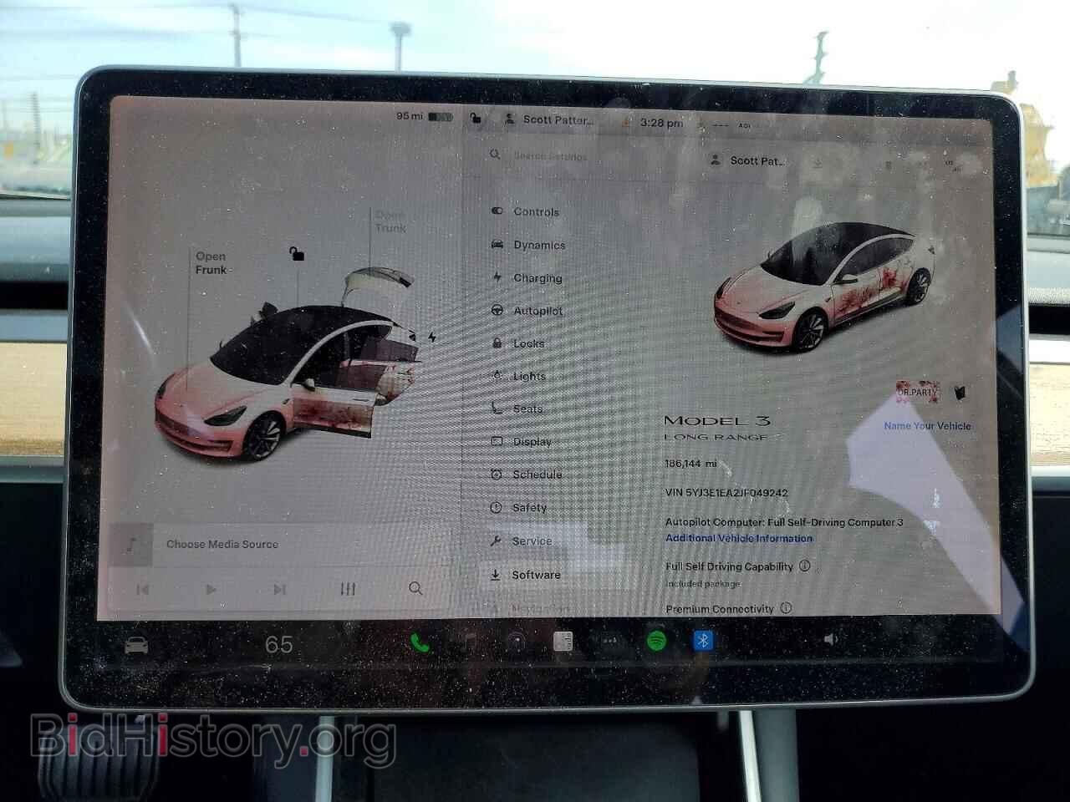Tap the VIN 5YJ3E1EA2JF049242 text
The image size is (1070, 802).
click(726, 493)
